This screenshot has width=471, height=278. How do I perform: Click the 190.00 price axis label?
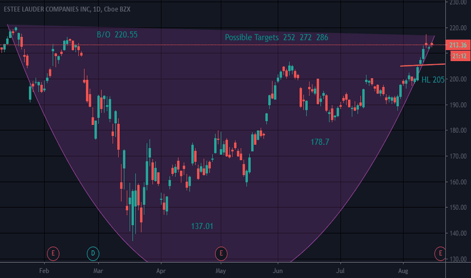[x=458, y=105]
